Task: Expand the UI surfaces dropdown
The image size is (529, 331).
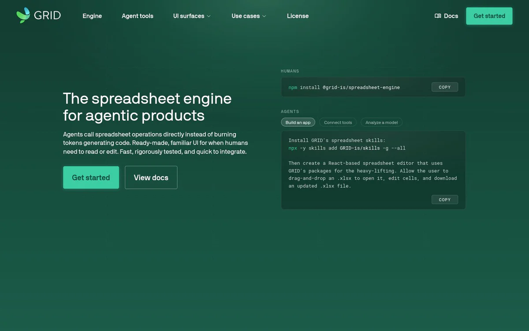Action: pyautogui.click(x=192, y=16)
